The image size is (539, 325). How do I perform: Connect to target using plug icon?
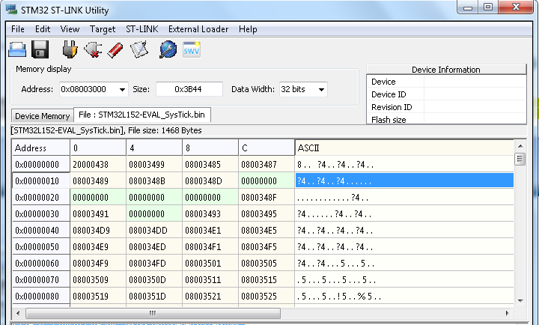click(70, 49)
